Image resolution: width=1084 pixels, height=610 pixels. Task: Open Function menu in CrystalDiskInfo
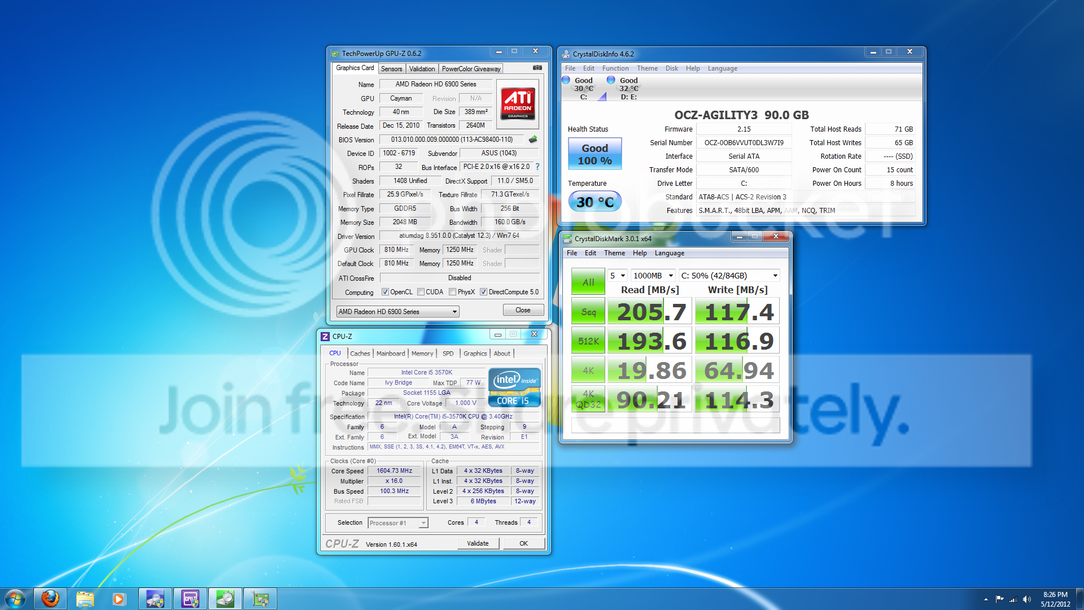[x=615, y=68]
